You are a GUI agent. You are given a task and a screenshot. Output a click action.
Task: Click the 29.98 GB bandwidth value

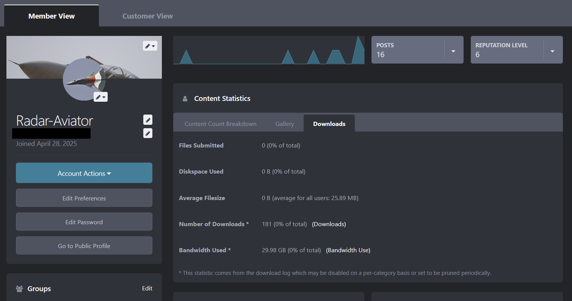[291, 250]
